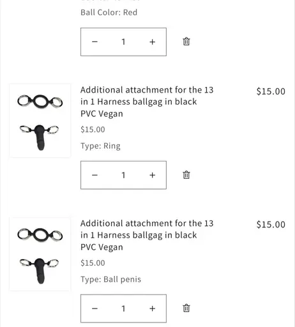This screenshot has height=327, width=295.
Task: Reduce quantity of the Type Ring attachment
Action: [95, 175]
